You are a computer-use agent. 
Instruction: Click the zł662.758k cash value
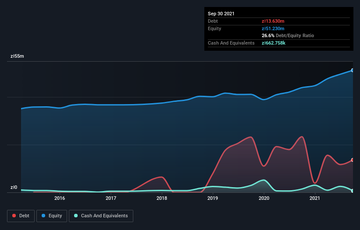pos(274,43)
